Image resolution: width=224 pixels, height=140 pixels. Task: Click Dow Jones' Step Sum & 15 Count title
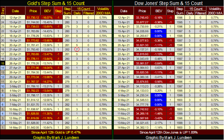click(169, 3)
